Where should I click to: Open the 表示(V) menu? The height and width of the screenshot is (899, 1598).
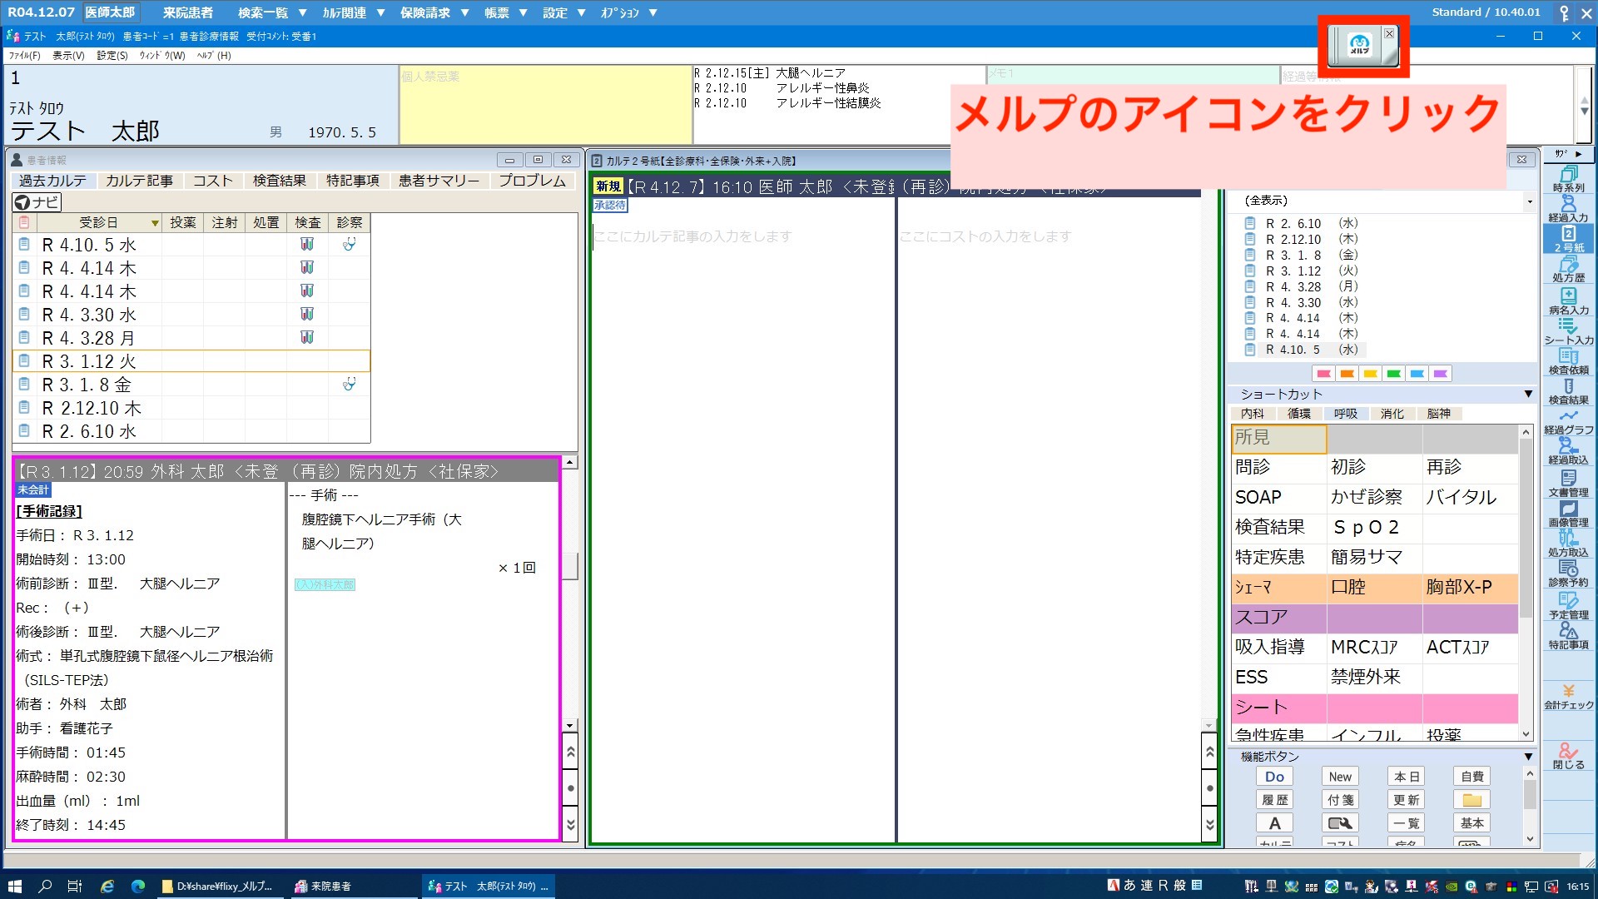pyautogui.click(x=68, y=56)
